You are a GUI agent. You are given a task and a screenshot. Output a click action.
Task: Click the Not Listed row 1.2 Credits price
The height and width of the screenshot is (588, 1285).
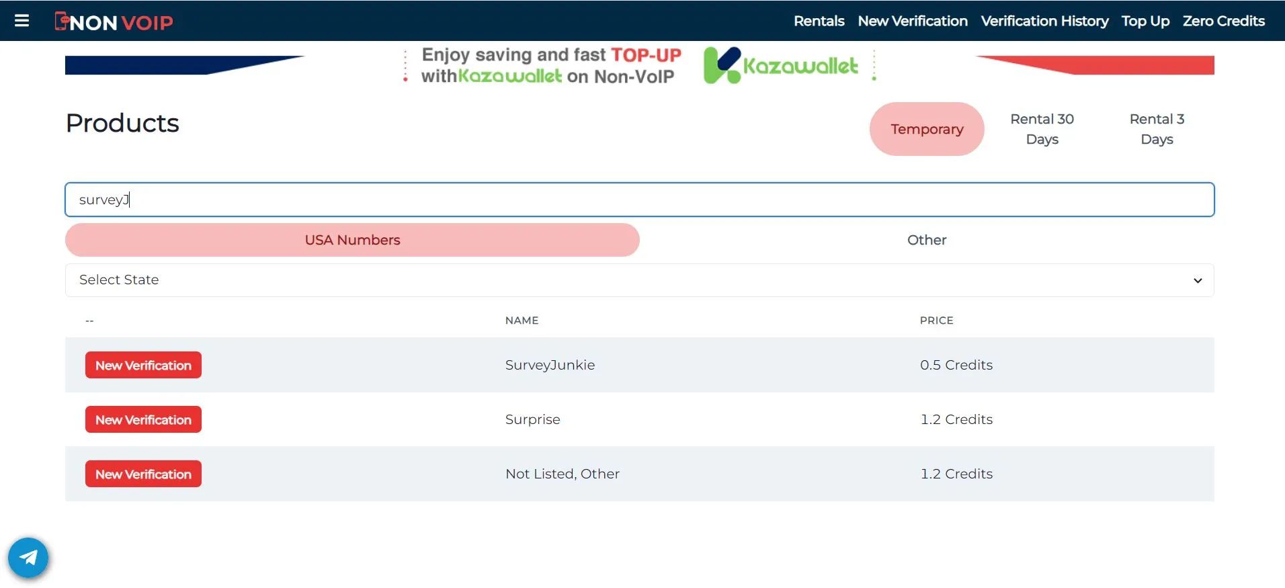click(x=956, y=474)
